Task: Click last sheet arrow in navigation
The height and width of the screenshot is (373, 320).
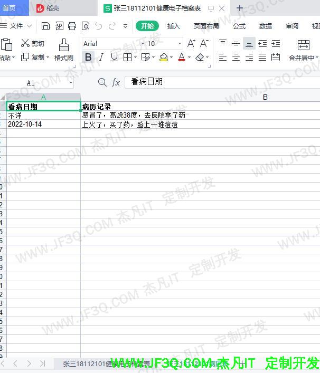Action: click(42, 364)
